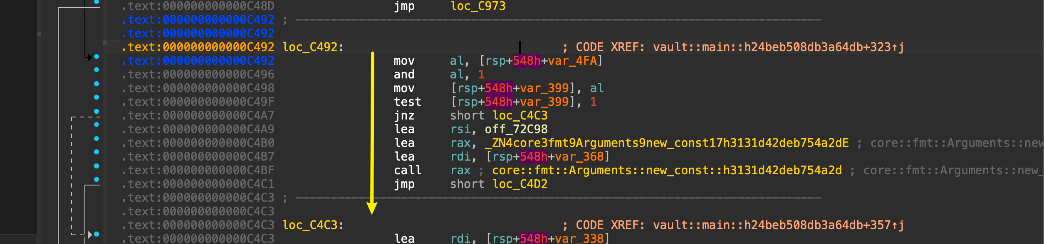Click the breakpoint dot beside address C496

96,70
